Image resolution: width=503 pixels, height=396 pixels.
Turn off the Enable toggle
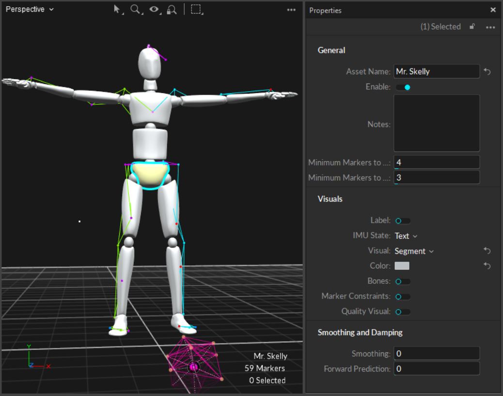point(403,87)
